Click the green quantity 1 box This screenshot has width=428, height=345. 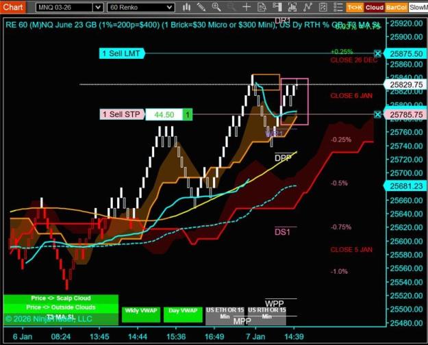pos(188,114)
